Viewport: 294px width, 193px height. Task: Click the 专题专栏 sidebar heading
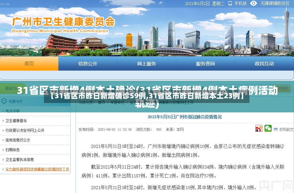16,102
